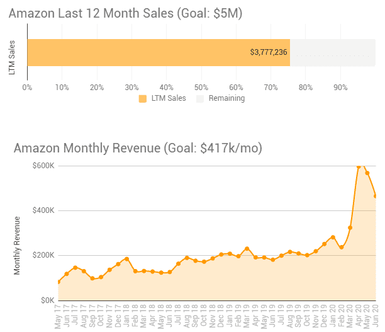Click the orange LTM Sales legend swatch
This screenshot has height=332, width=385.
[142, 98]
